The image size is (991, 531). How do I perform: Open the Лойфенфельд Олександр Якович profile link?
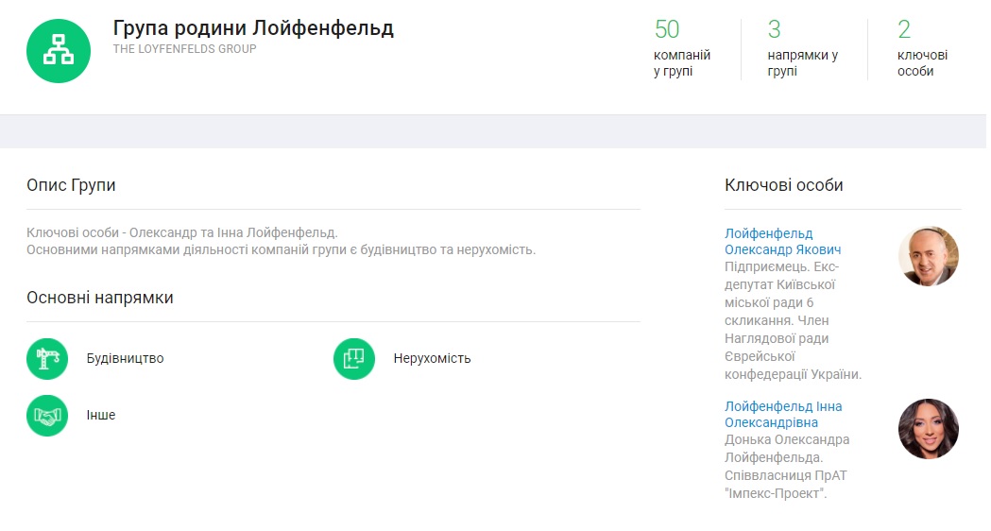coord(782,242)
